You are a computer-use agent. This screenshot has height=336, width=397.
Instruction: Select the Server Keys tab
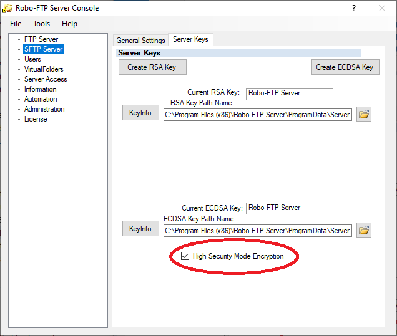[x=190, y=39]
